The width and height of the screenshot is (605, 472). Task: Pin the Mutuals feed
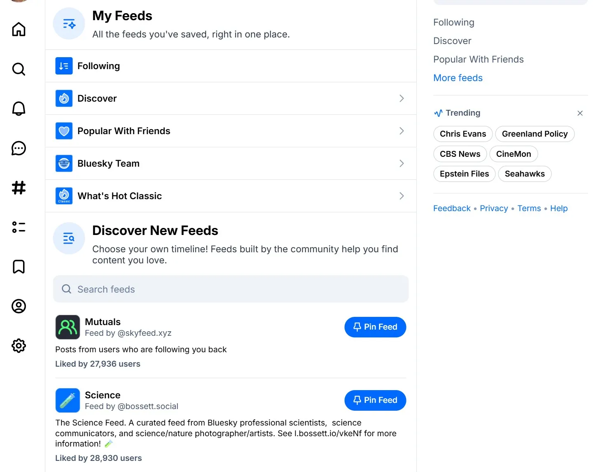(375, 327)
